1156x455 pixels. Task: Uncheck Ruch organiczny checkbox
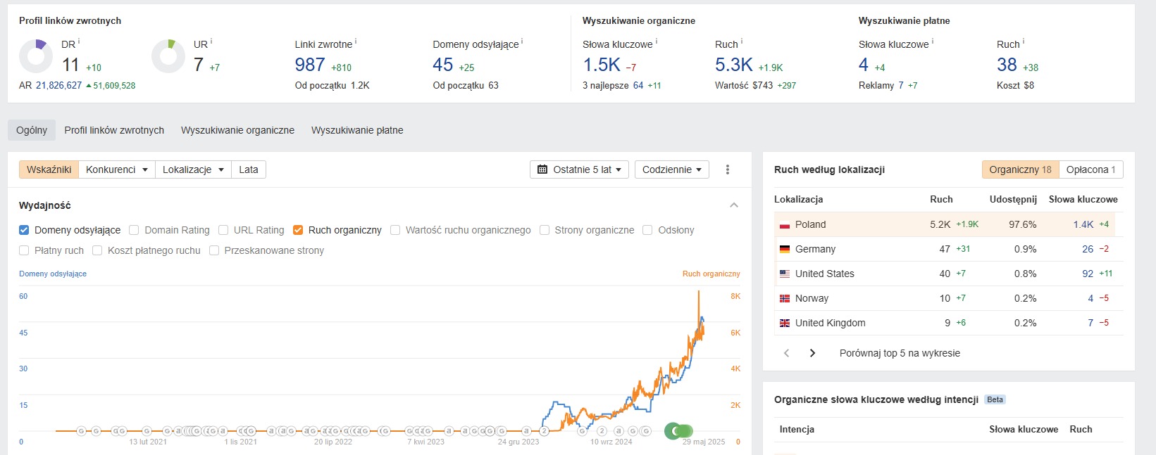(x=298, y=230)
